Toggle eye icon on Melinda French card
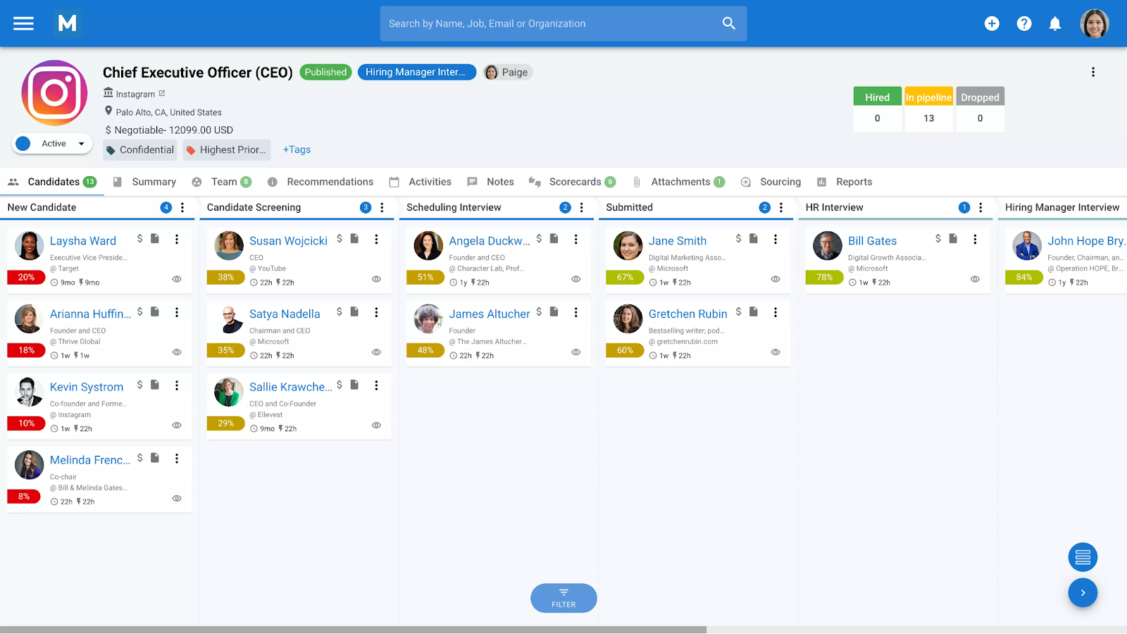Screen dimensions: 1127x634 (x=177, y=498)
